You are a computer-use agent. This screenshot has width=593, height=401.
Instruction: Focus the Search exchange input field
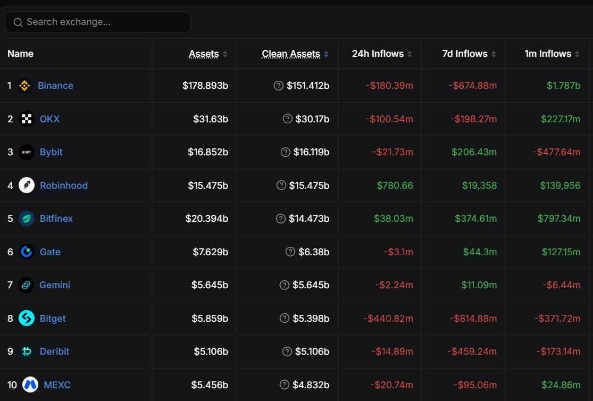pos(97,22)
